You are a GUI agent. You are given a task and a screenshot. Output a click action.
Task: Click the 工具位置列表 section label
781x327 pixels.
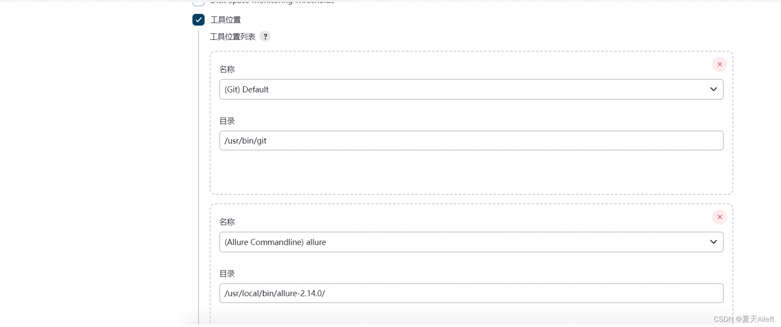233,37
